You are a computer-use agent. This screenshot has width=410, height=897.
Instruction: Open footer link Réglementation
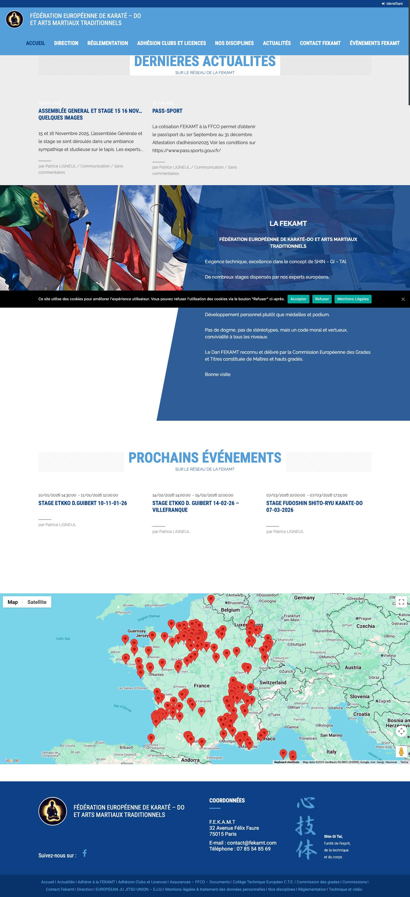312,889
